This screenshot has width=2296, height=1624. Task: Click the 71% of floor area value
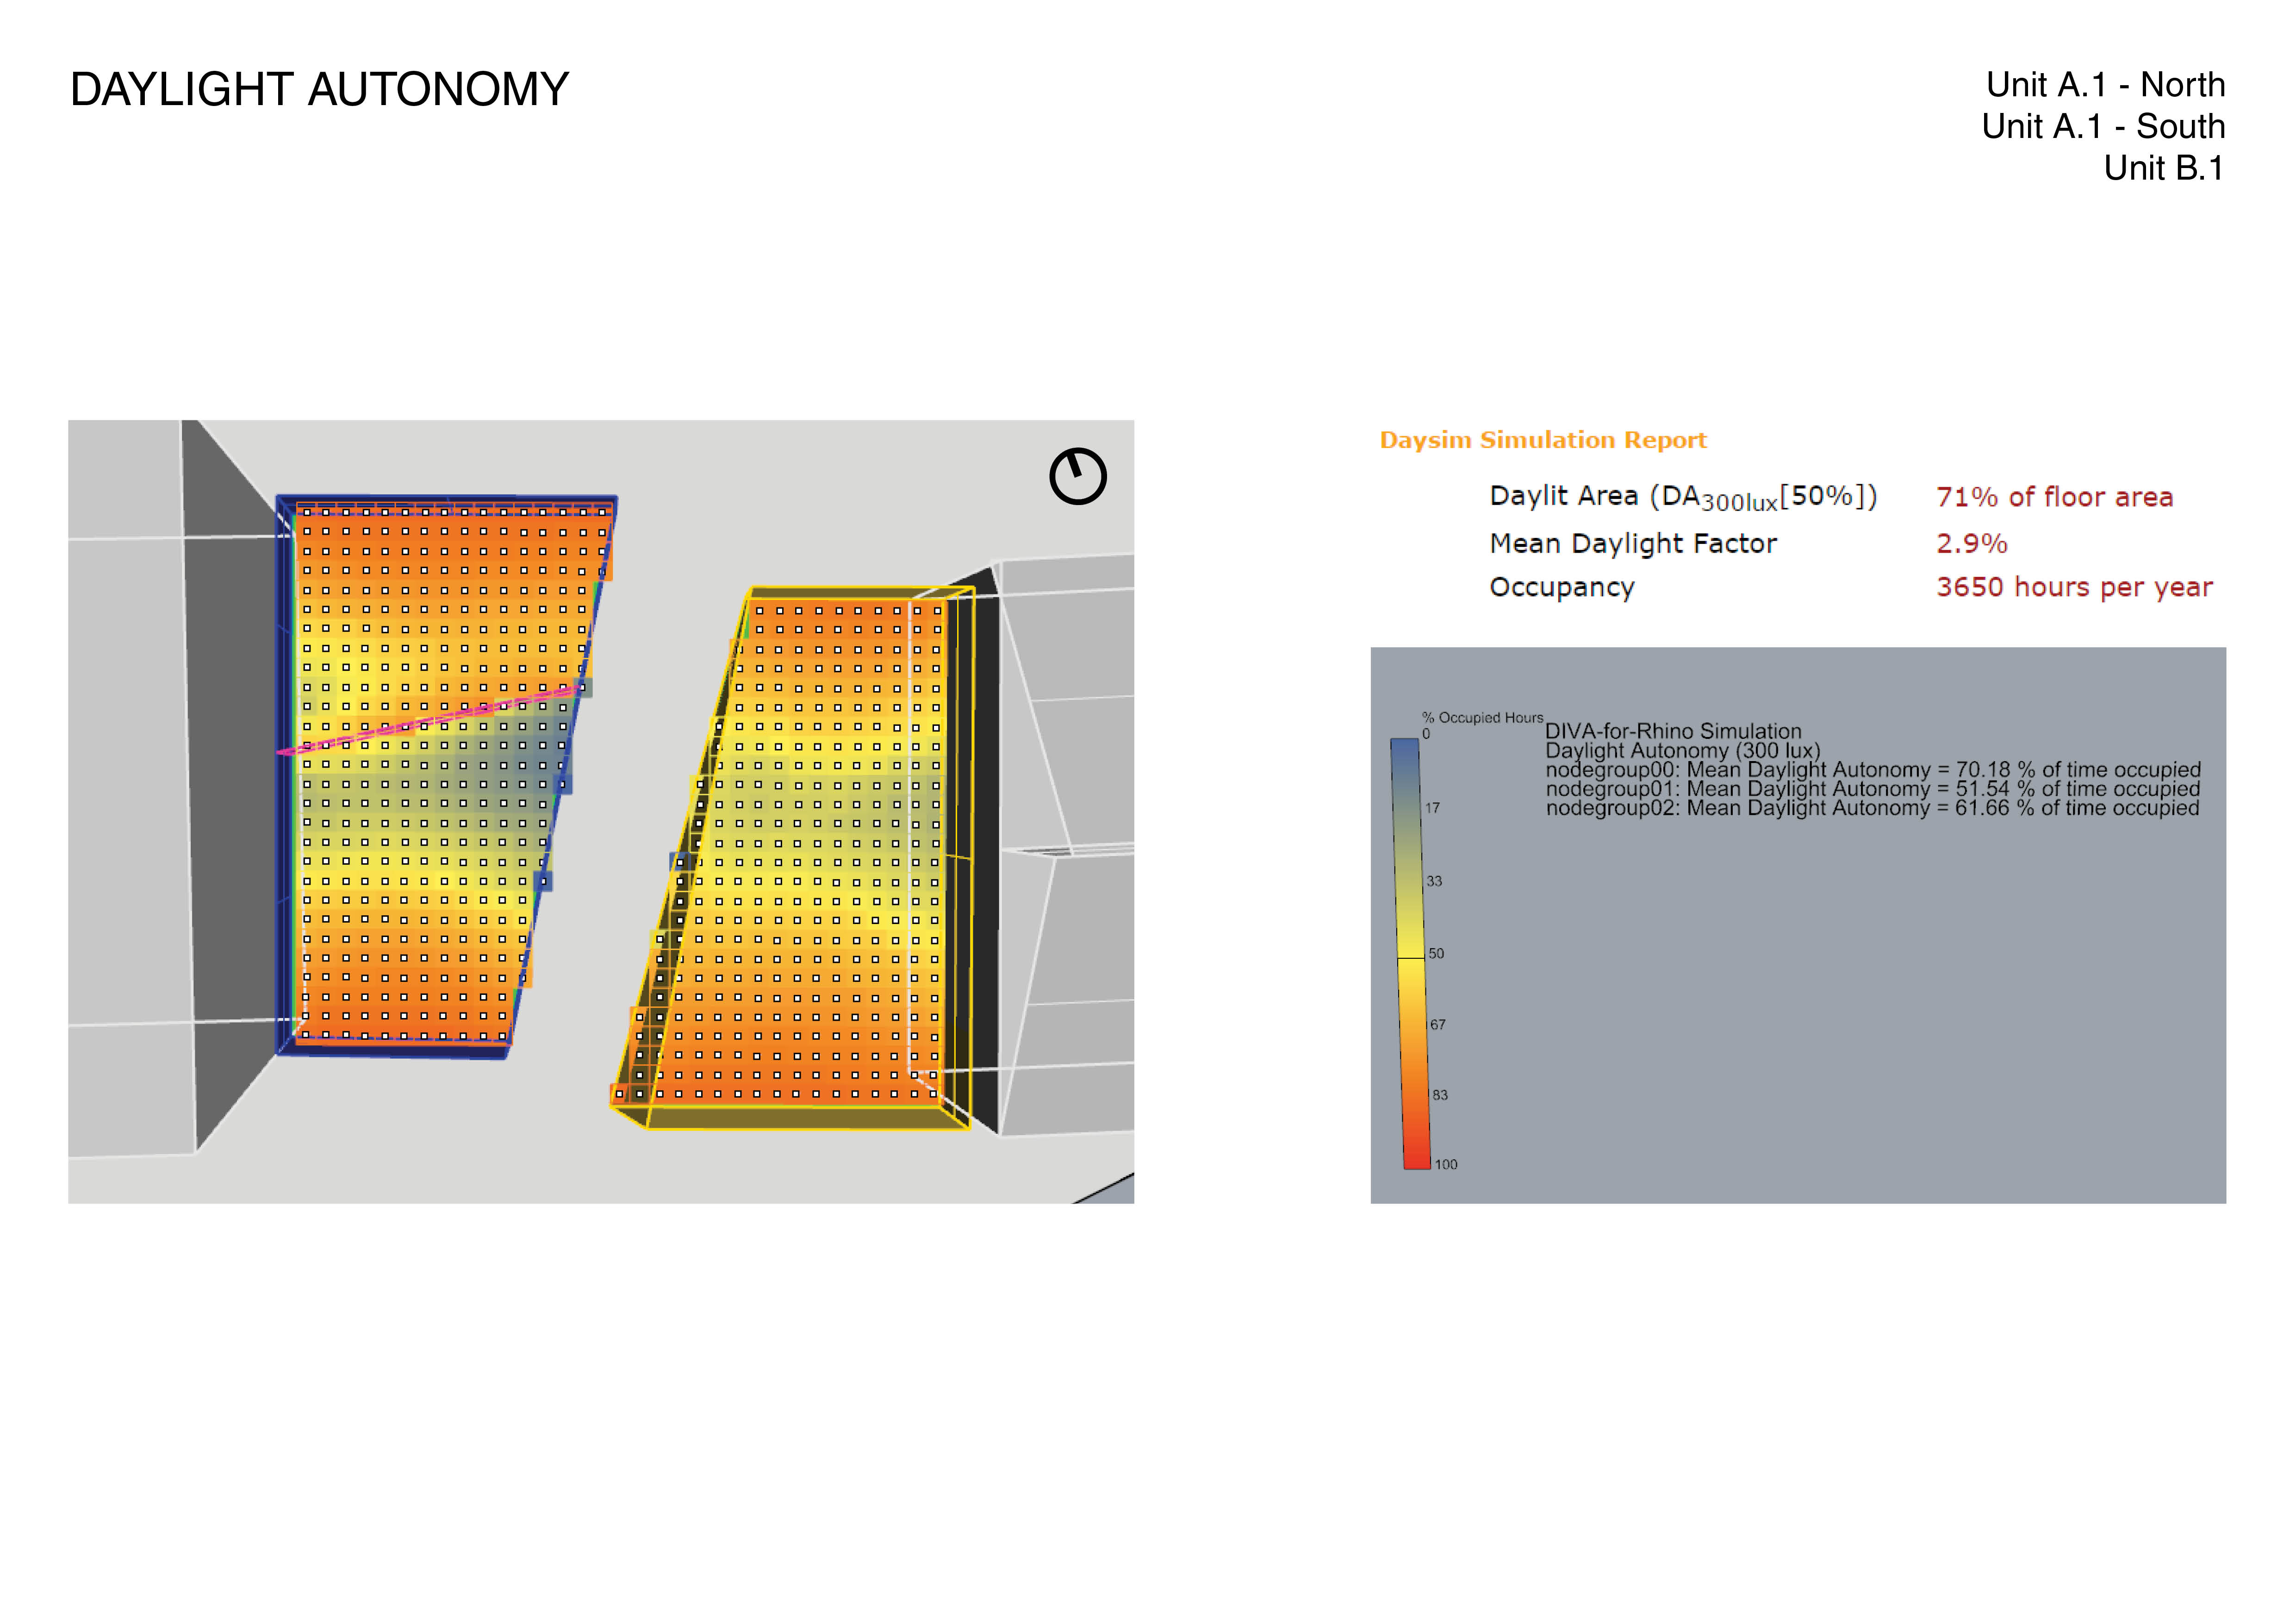2054,497
